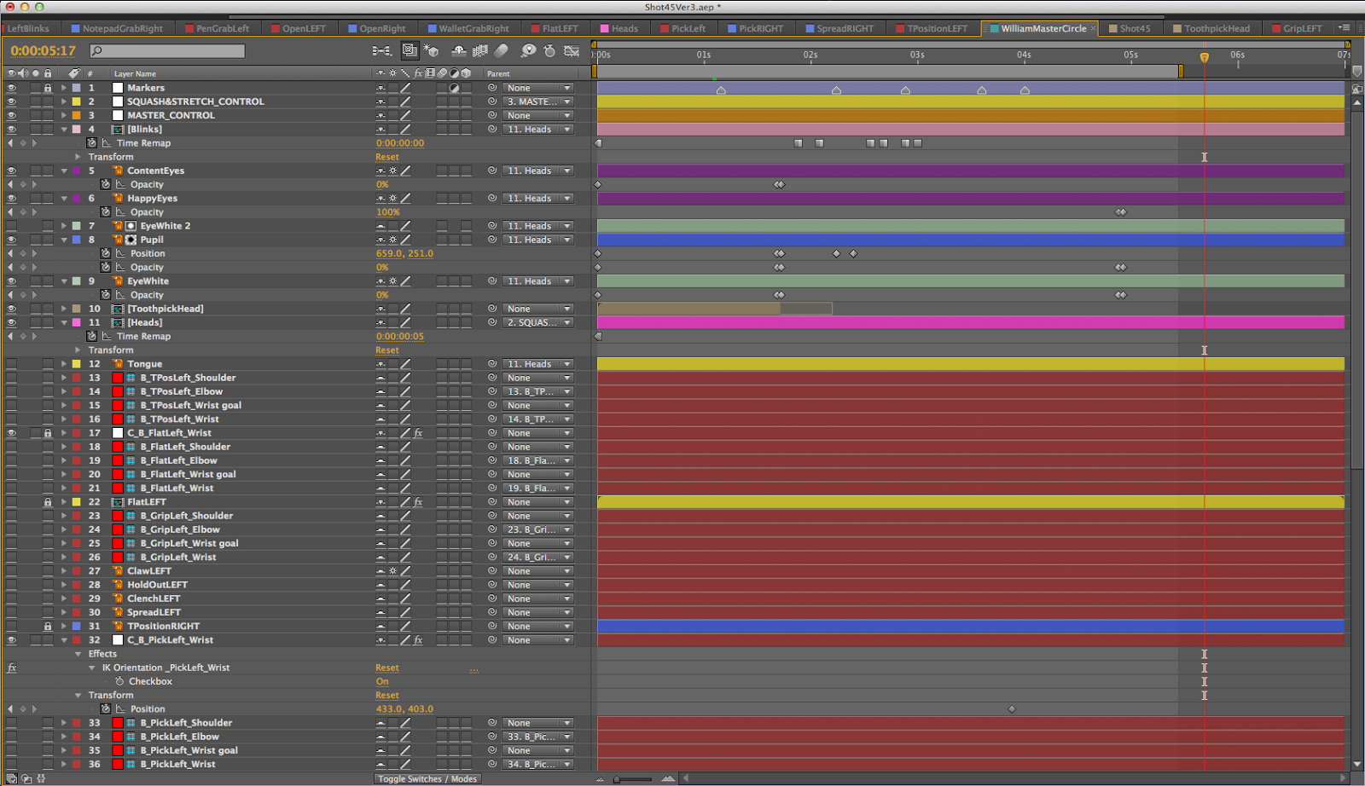Toggle the Auto-keyframe stopwatch button
The image size is (1365, 786).
[x=550, y=51]
